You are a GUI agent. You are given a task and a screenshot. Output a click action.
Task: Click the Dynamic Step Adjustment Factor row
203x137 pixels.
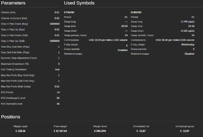30,58
